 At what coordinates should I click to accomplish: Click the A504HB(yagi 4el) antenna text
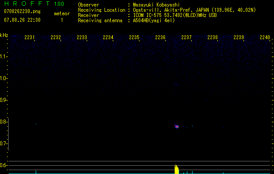(x=154, y=20)
